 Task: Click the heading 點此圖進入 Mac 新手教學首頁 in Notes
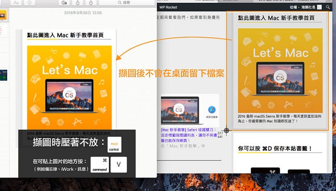pyautogui.click(x=65, y=35)
